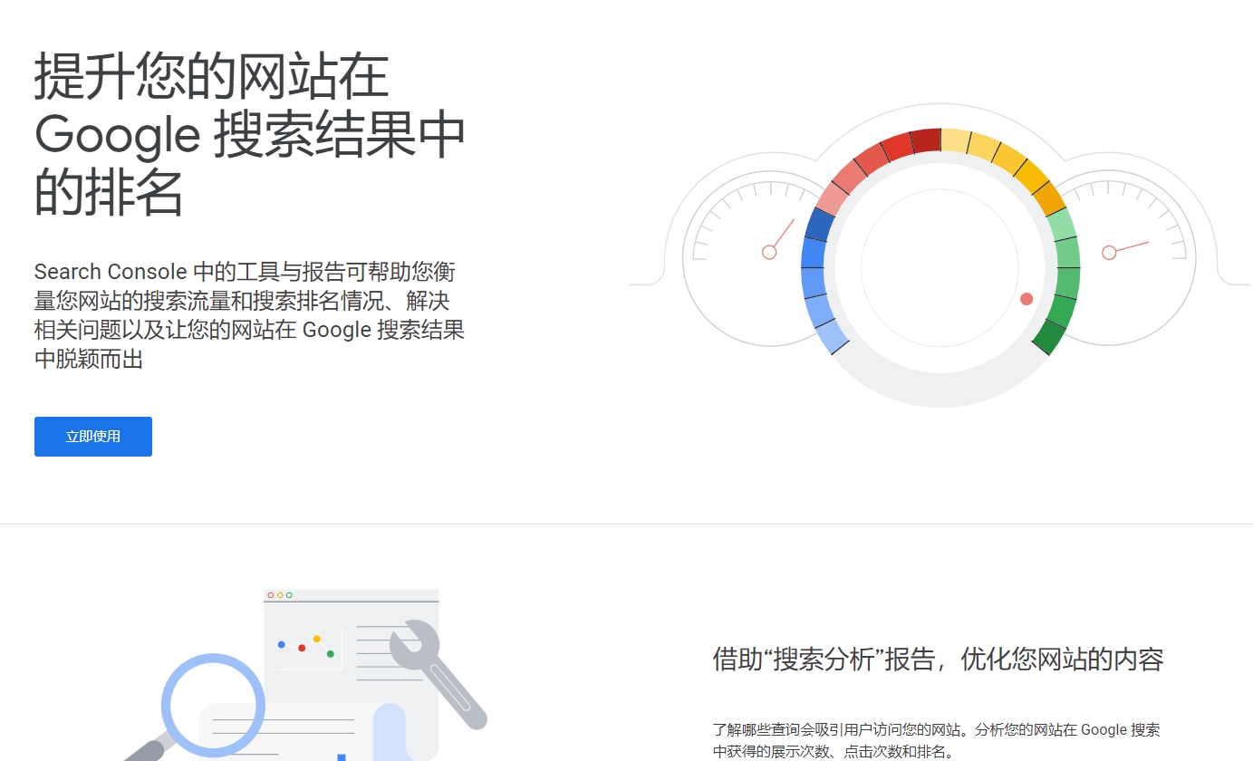Click the left small gauge needle hub

pos(769,252)
